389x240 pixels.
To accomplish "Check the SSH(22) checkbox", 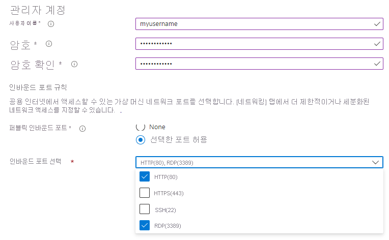I will 145,209.
